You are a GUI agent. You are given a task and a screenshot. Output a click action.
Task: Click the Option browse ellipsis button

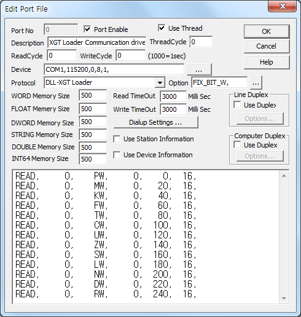point(256,83)
